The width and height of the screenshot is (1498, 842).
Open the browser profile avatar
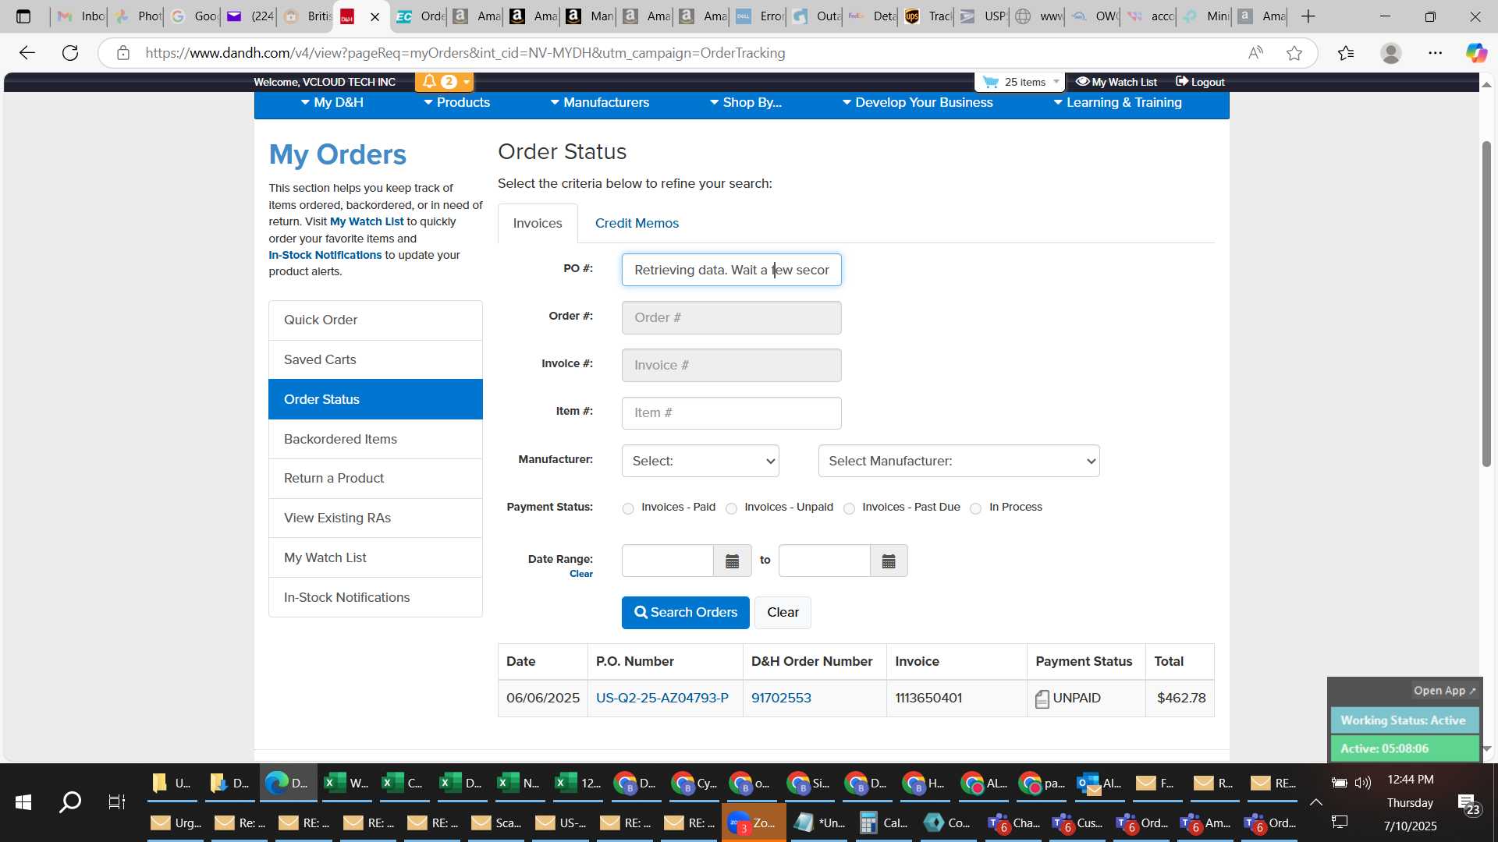tap(1390, 53)
